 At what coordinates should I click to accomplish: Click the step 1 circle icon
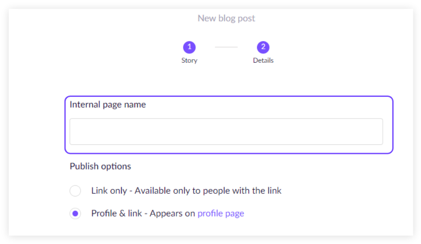pyautogui.click(x=189, y=47)
